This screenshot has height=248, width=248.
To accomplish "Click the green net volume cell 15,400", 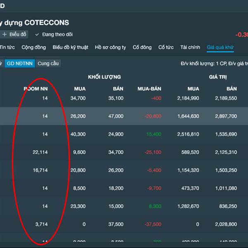I will pos(154,134).
